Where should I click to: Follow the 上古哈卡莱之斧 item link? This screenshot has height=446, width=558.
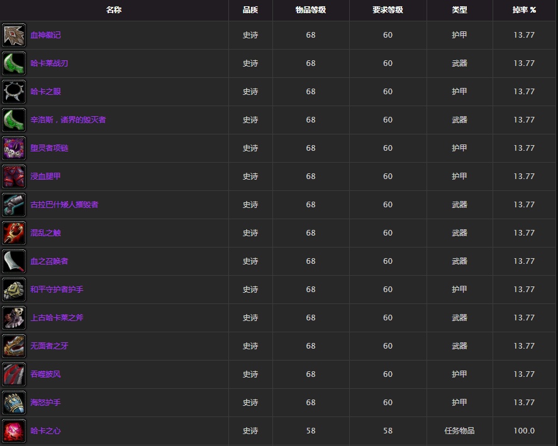click(57, 318)
